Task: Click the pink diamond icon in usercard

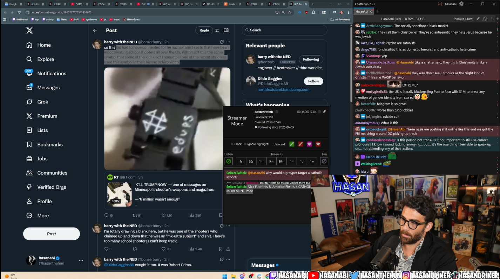Action: [x=309, y=144]
